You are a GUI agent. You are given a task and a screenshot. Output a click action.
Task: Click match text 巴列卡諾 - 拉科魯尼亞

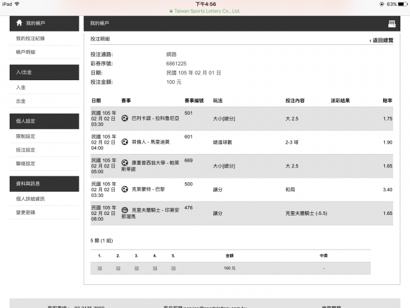(155, 118)
